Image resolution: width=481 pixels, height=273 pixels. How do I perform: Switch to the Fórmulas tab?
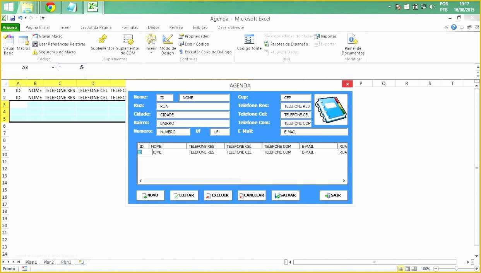130,27
